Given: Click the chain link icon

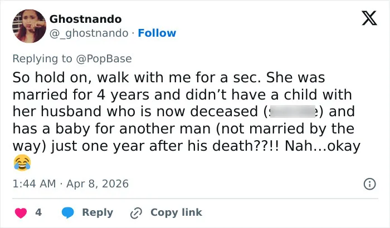Looking at the screenshot, I should [136, 213].
